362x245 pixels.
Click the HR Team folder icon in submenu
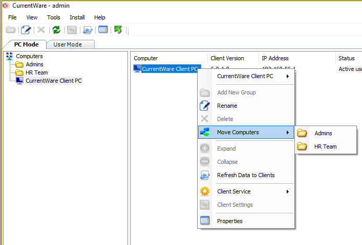click(302, 146)
